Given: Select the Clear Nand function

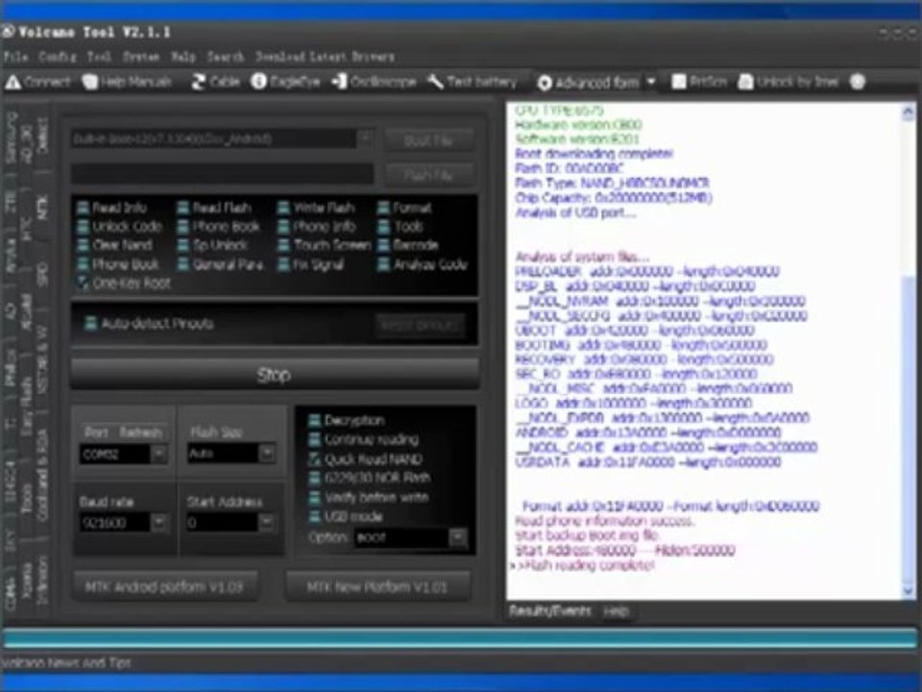Looking at the screenshot, I should (x=114, y=245).
